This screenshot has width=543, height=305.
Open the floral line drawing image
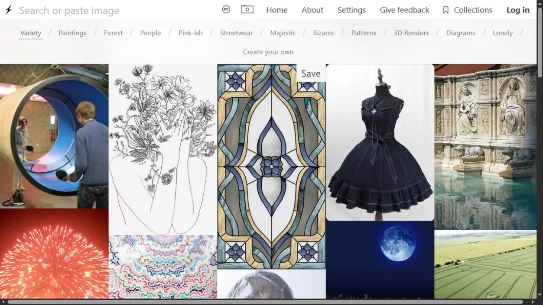point(163,149)
